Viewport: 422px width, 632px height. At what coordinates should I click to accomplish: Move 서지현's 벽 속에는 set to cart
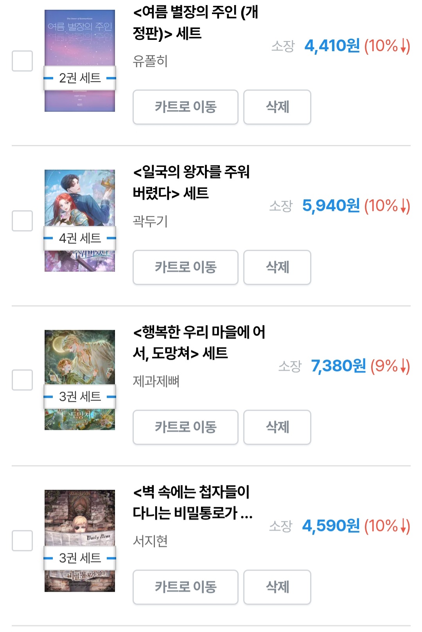[185, 587]
